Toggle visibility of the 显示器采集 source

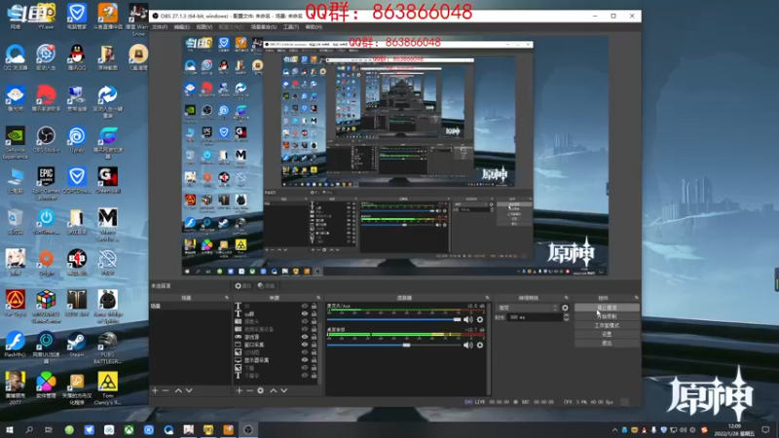[305, 360]
